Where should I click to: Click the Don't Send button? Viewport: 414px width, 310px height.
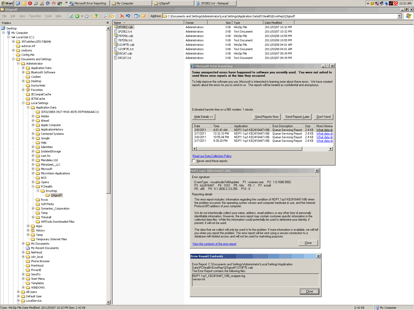[323, 117]
